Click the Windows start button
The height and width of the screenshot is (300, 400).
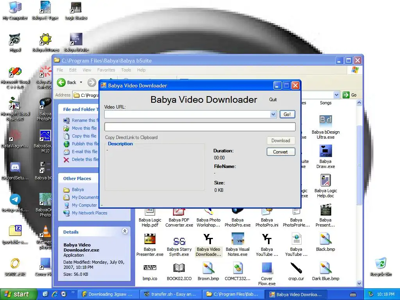click(x=18, y=294)
